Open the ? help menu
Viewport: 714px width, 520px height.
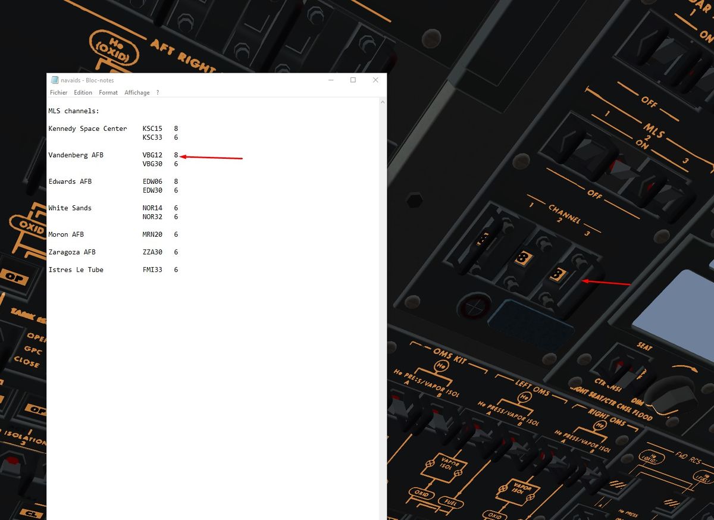click(158, 93)
